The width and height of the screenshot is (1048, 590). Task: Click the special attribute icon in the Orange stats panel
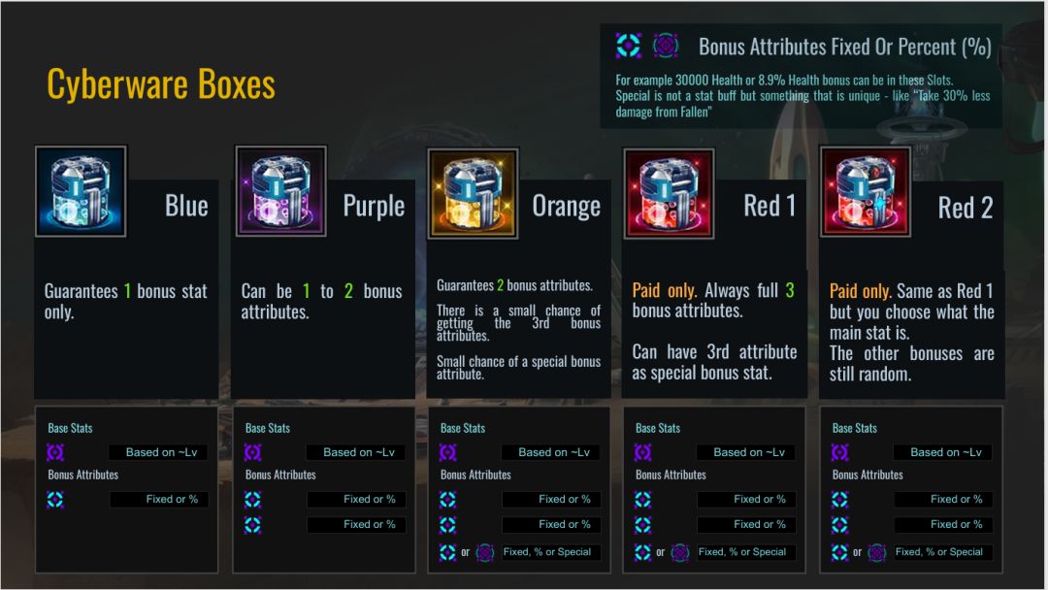point(485,552)
